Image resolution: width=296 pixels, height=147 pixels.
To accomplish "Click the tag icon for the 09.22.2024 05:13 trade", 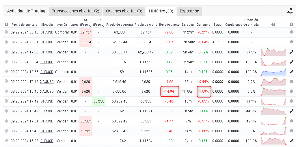I will coord(7,32).
